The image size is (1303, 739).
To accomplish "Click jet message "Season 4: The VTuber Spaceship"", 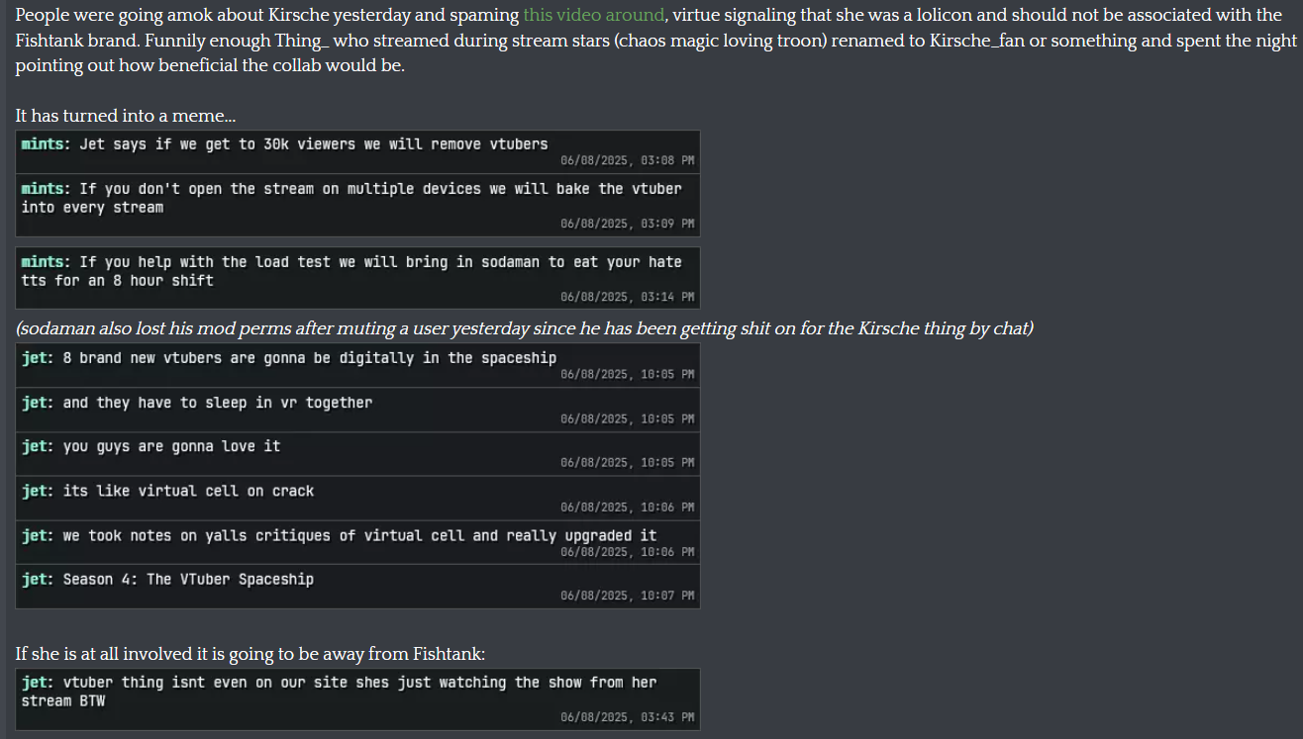I will [x=357, y=586].
